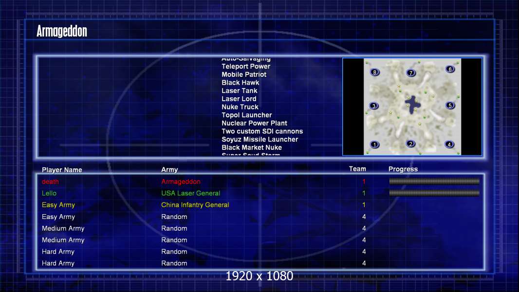Select player name death
519x292 pixels.
tap(50, 182)
